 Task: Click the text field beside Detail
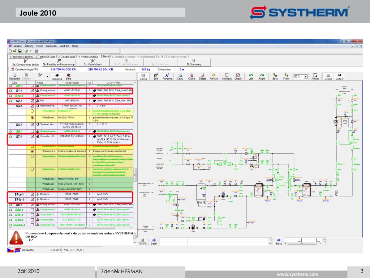pos(214,241)
